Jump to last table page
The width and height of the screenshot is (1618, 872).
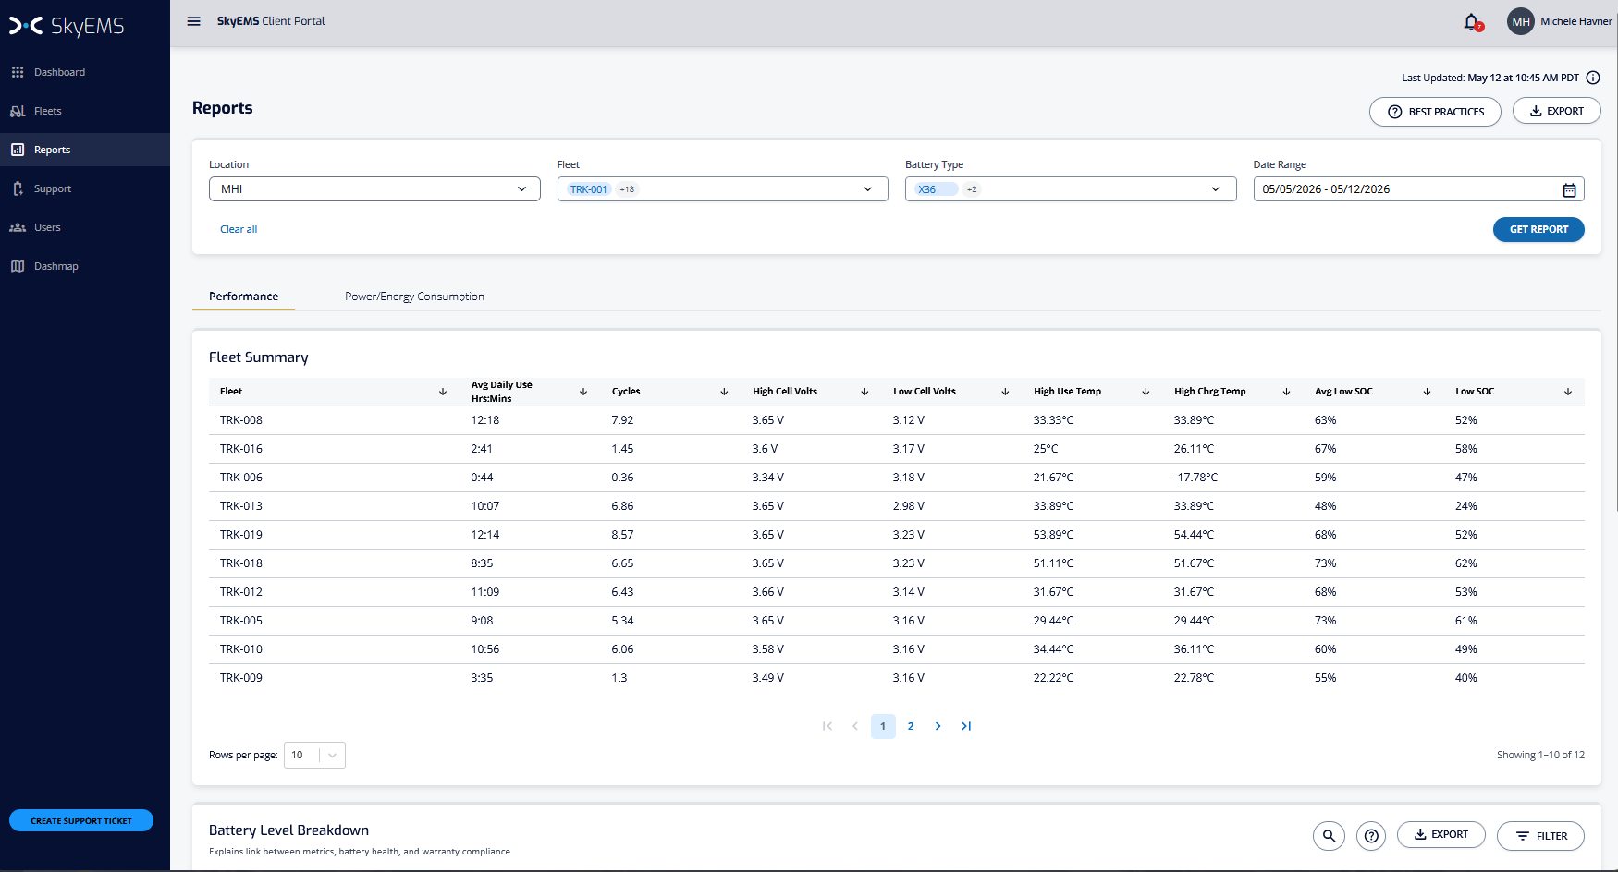click(x=966, y=726)
